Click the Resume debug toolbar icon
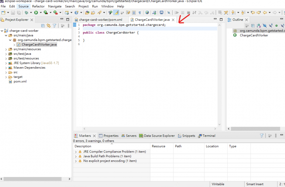 (176, 13)
